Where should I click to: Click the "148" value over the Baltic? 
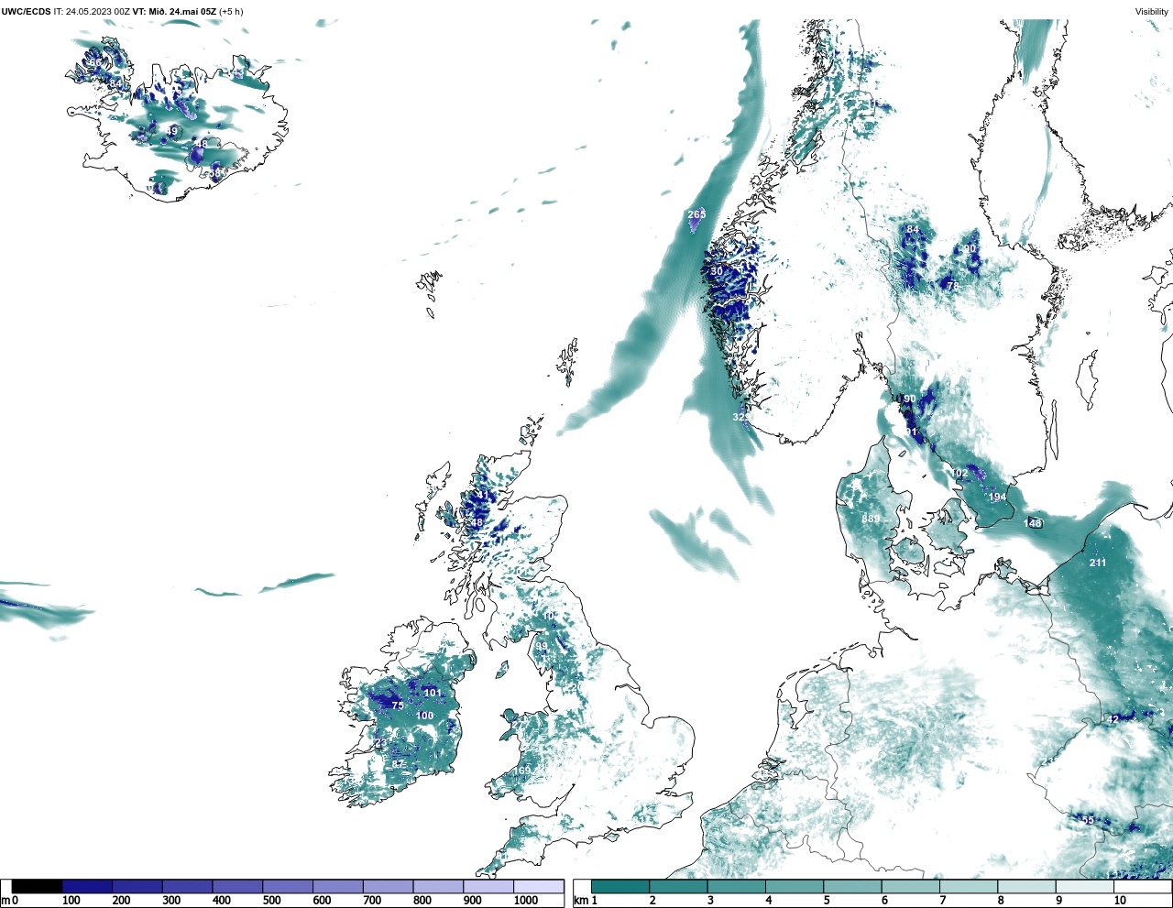1033,523
